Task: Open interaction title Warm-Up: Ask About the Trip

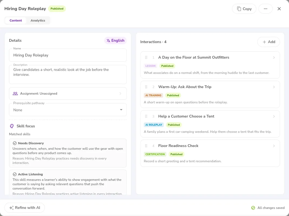Action: pos(185,87)
